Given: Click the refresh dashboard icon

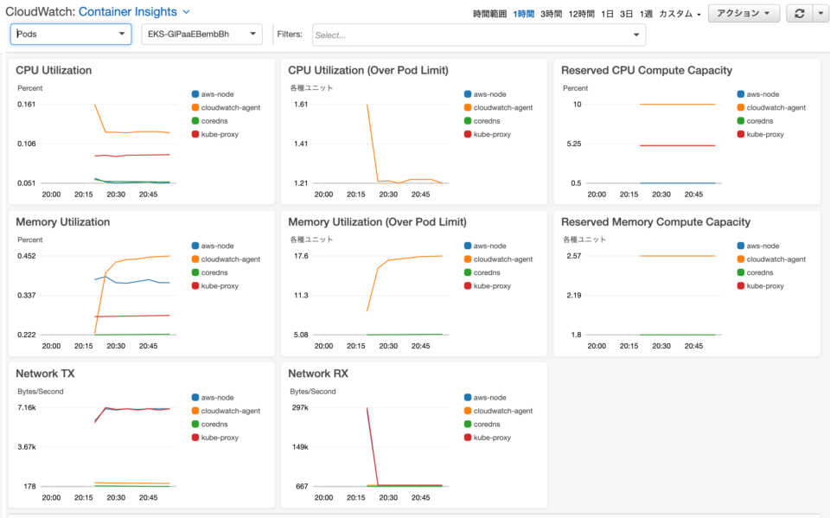Looking at the screenshot, I should (x=799, y=13).
